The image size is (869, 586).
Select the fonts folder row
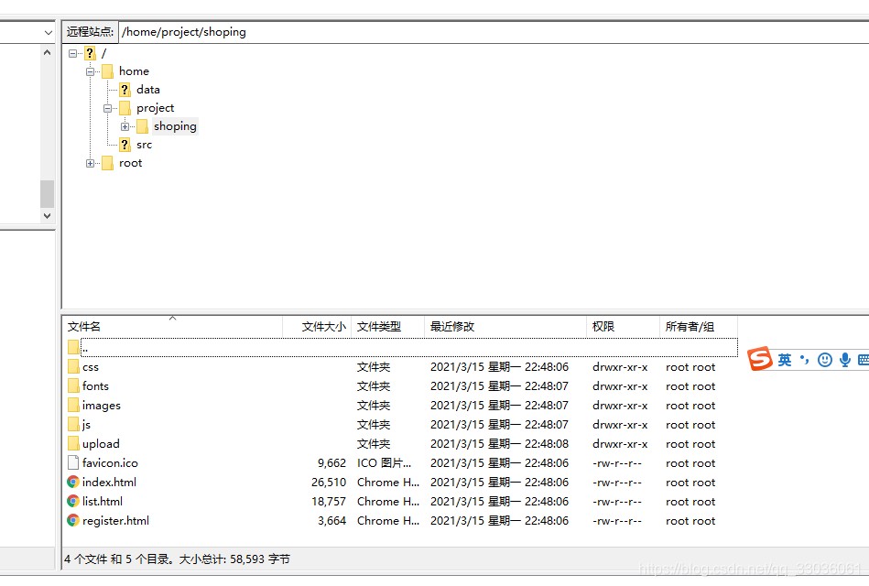tap(402, 386)
